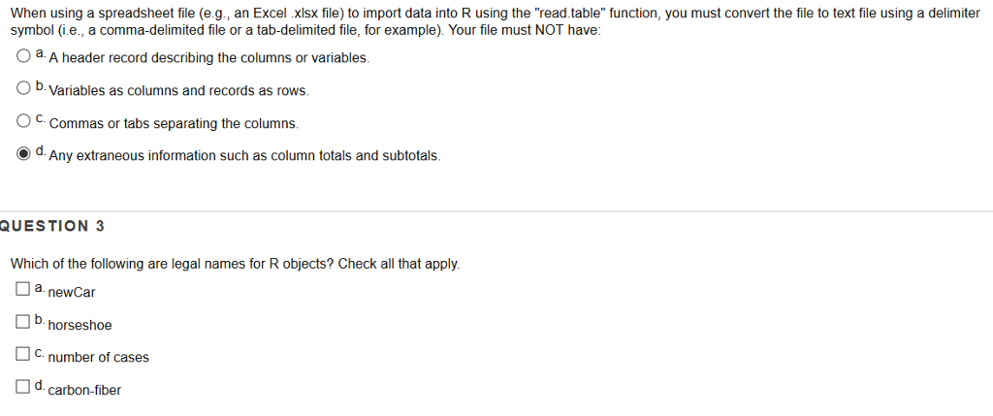Click the 'number of cases' label text
This screenshot has width=993, height=416.
[98, 358]
